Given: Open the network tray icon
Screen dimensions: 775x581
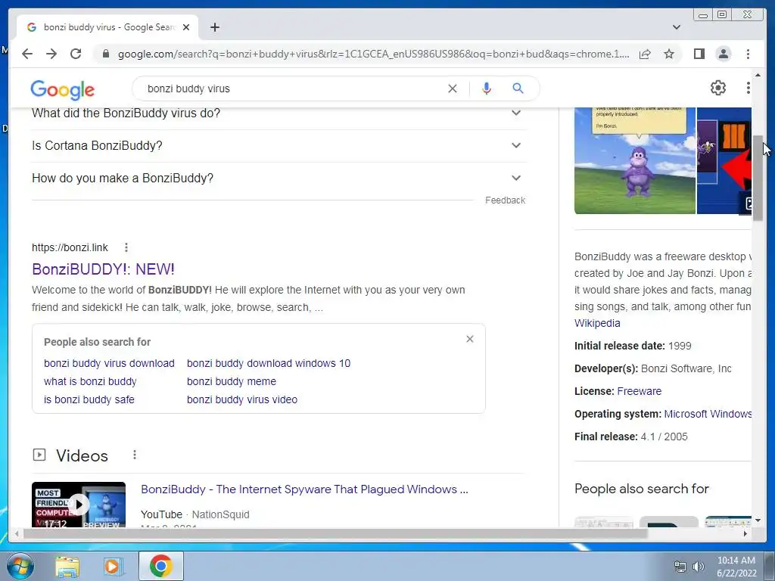Looking at the screenshot, I should [680, 567].
